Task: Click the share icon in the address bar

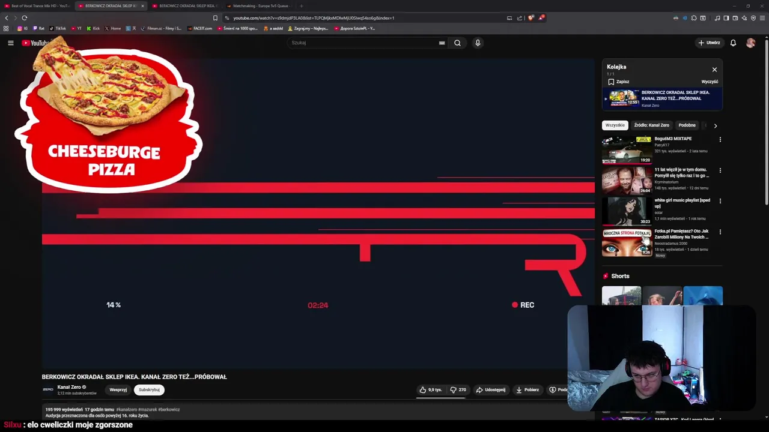Action: [x=520, y=18]
